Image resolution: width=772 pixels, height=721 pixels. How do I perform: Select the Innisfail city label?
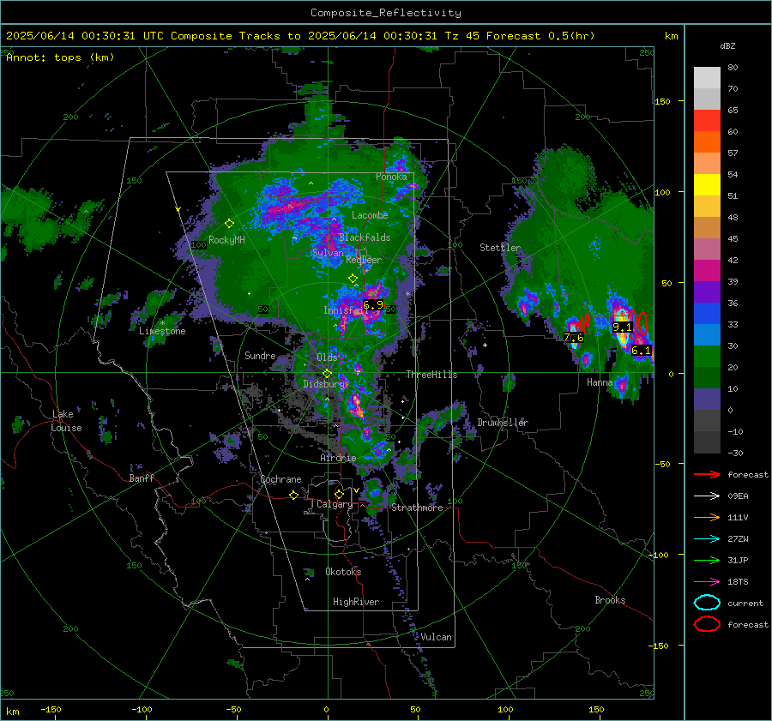point(347,310)
